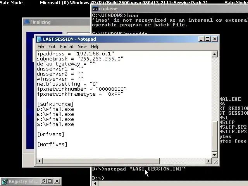
Task: Close the LAST SESSION Notepad window
Action: pyautogui.click(x=215, y=39)
